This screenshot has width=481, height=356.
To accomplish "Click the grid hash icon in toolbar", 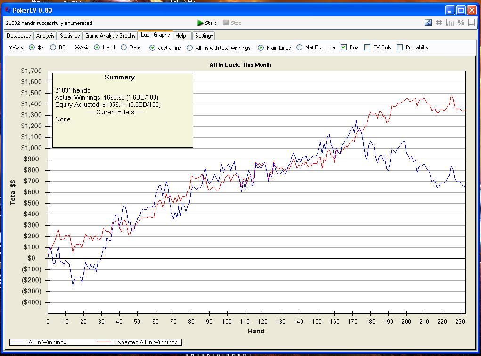I will pyautogui.click(x=439, y=23).
